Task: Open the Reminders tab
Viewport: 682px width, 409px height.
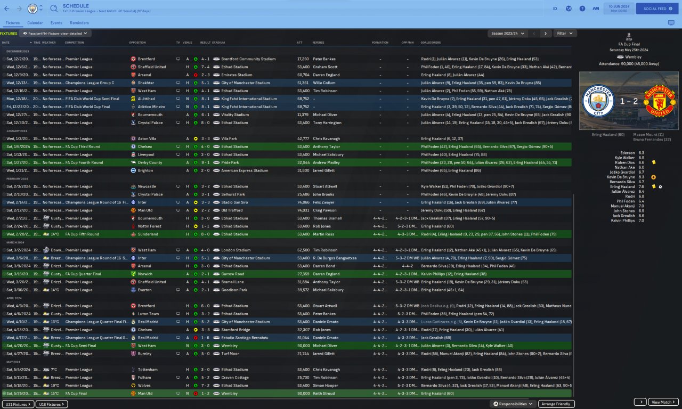Action: click(x=79, y=23)
